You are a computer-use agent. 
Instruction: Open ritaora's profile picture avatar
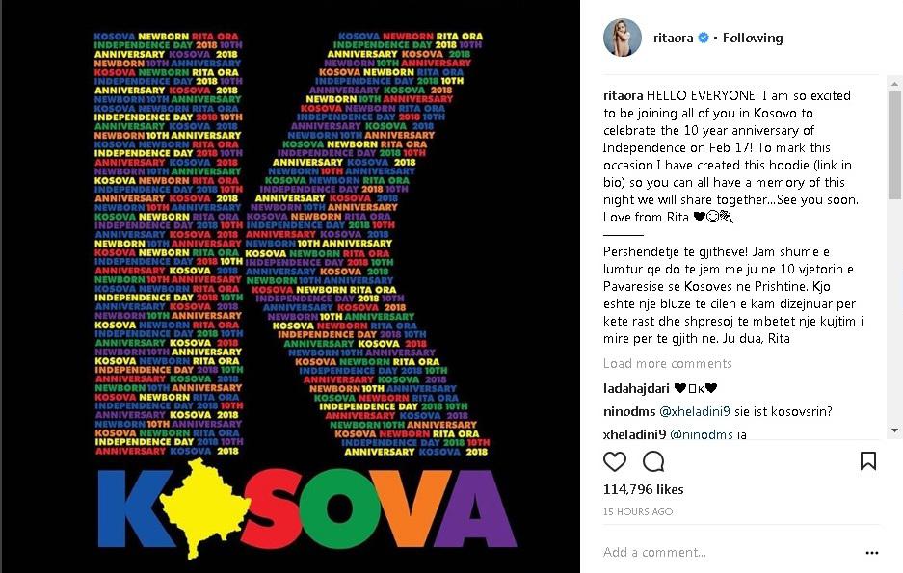click(623, 38)
